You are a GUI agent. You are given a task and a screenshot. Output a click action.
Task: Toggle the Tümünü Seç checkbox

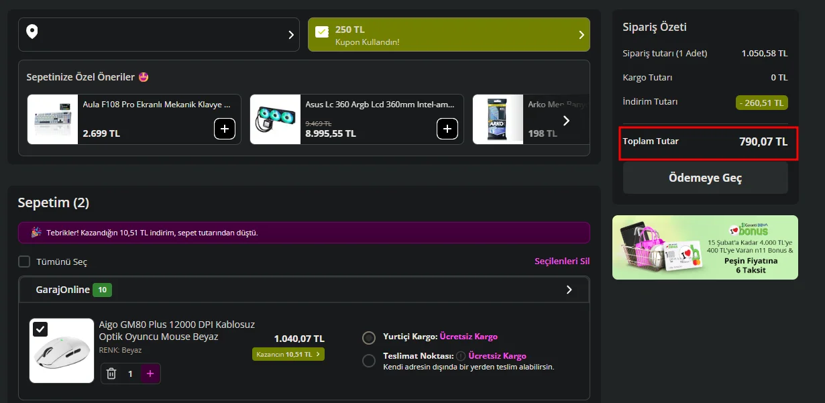tap(24, 262)
